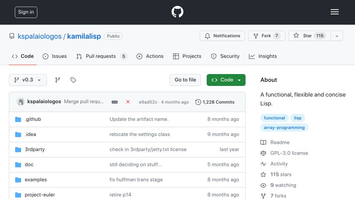Open 'relocate the settings class' commit
This screenshot has width=355, height=199.
point(140,134)
